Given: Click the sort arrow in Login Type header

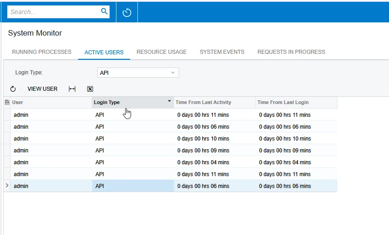Looking at the screenshot, I should click(x=169, y=101).
